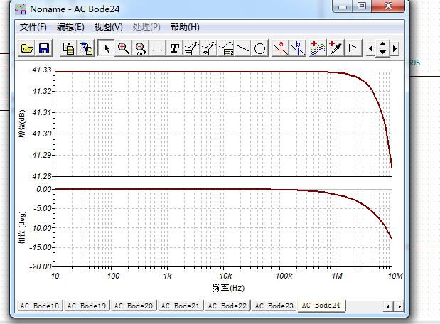
Task: Select the text T tool
Action: tap(175, 48)
